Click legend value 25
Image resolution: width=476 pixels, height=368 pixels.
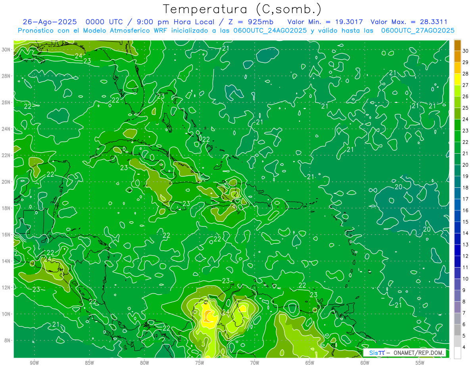pyautogui.click(x=466, y=108)
